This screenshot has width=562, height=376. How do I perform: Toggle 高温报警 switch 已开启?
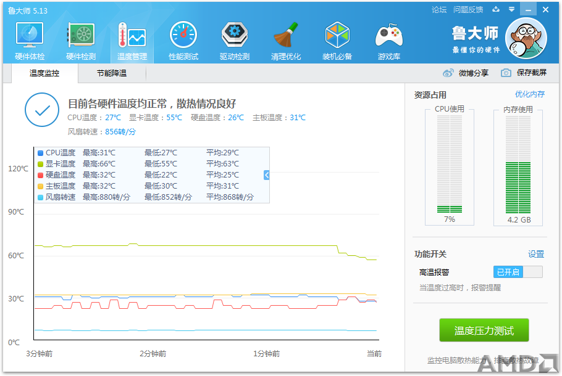coord(518,272)
